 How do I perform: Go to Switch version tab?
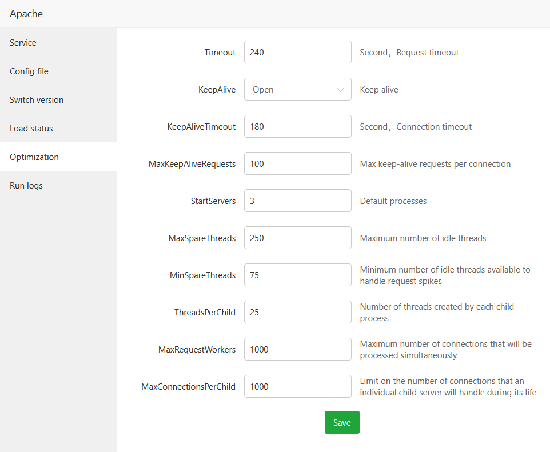pos(58,100)
